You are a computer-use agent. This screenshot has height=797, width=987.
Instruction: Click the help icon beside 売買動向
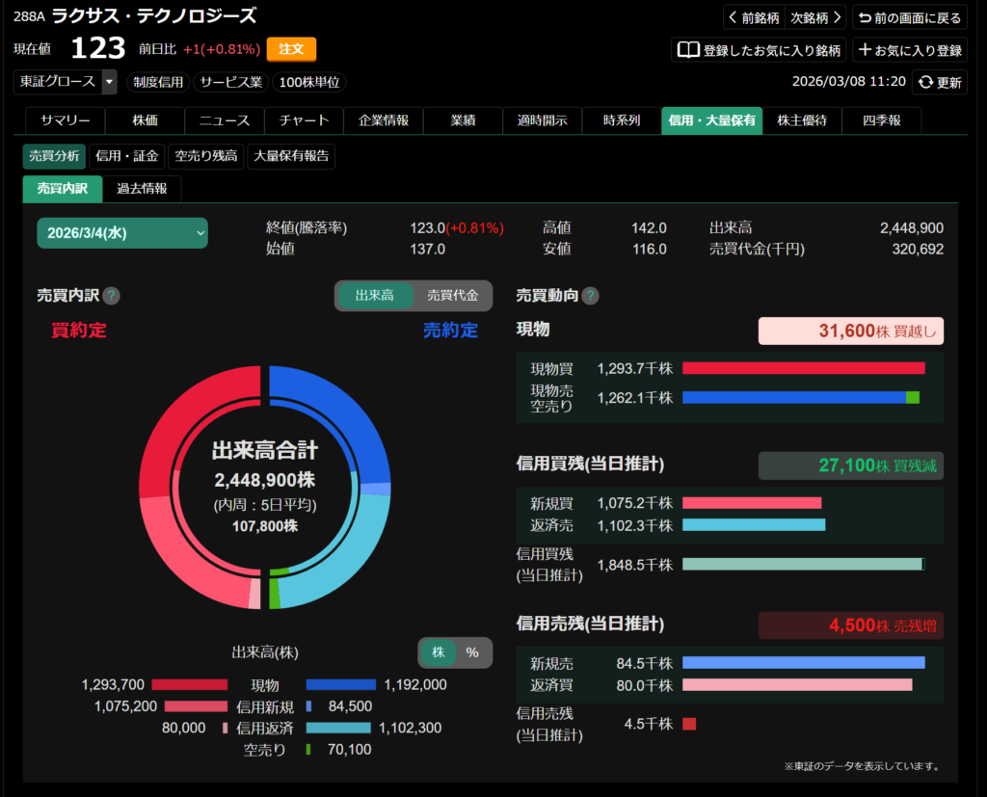(x=590, y=296)
